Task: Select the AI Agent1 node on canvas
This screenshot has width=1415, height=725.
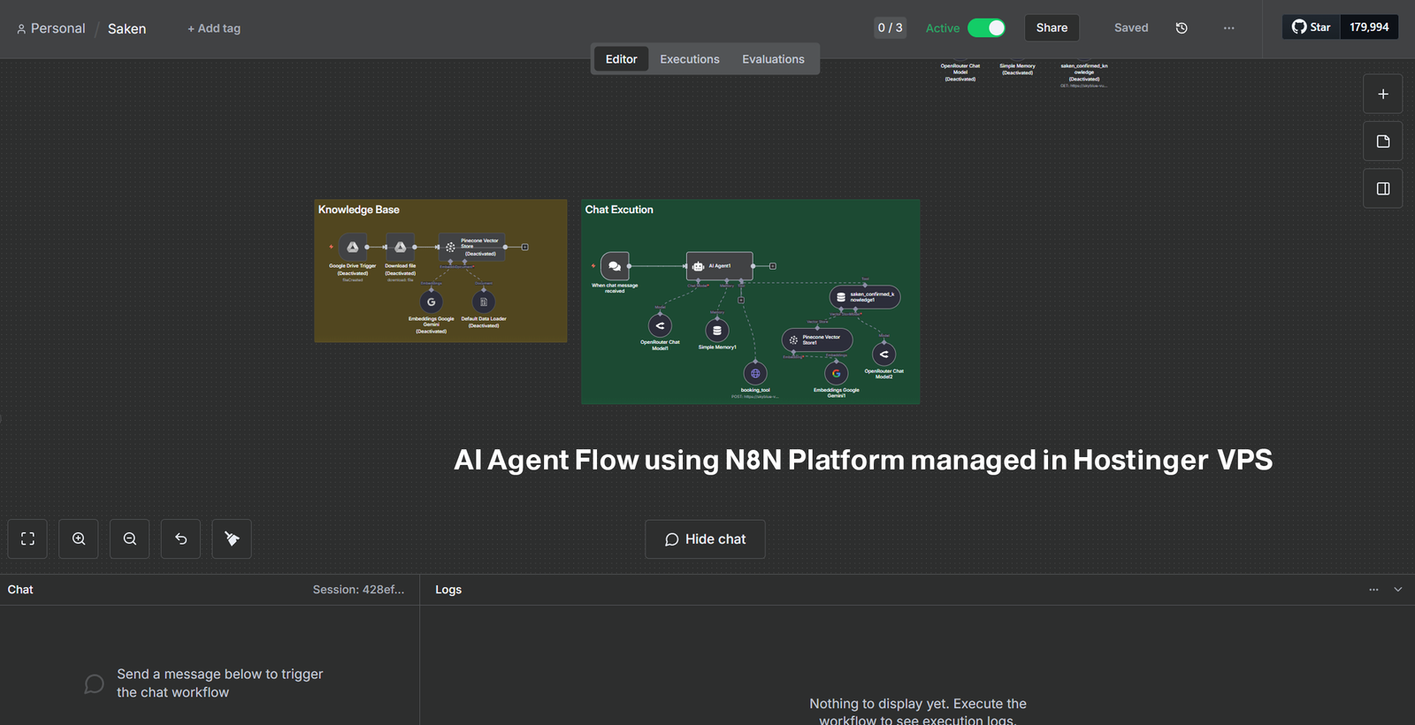Action: 719,266
